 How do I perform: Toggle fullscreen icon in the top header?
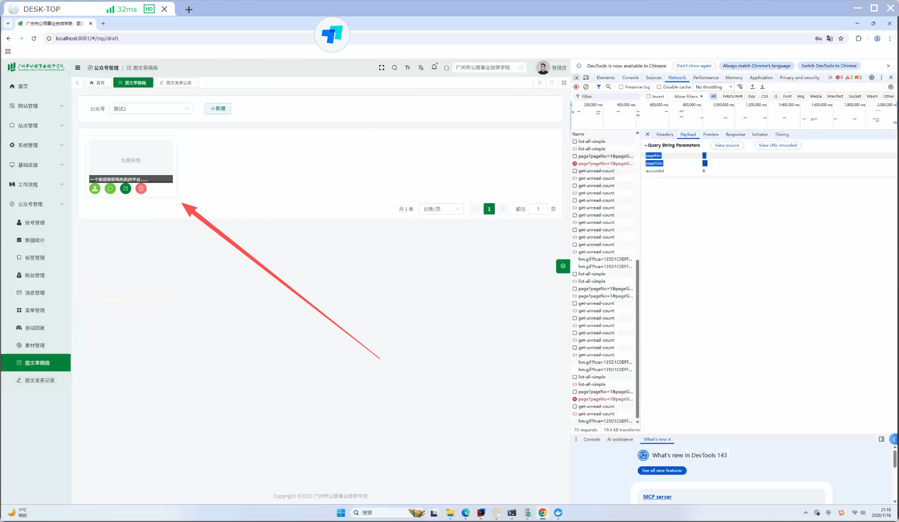point(382,68)
